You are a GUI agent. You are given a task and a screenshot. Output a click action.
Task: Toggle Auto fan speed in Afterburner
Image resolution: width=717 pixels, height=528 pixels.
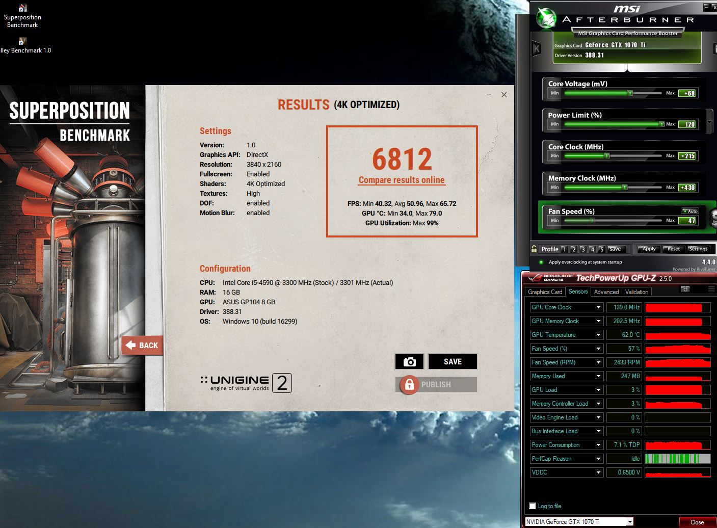691,211
